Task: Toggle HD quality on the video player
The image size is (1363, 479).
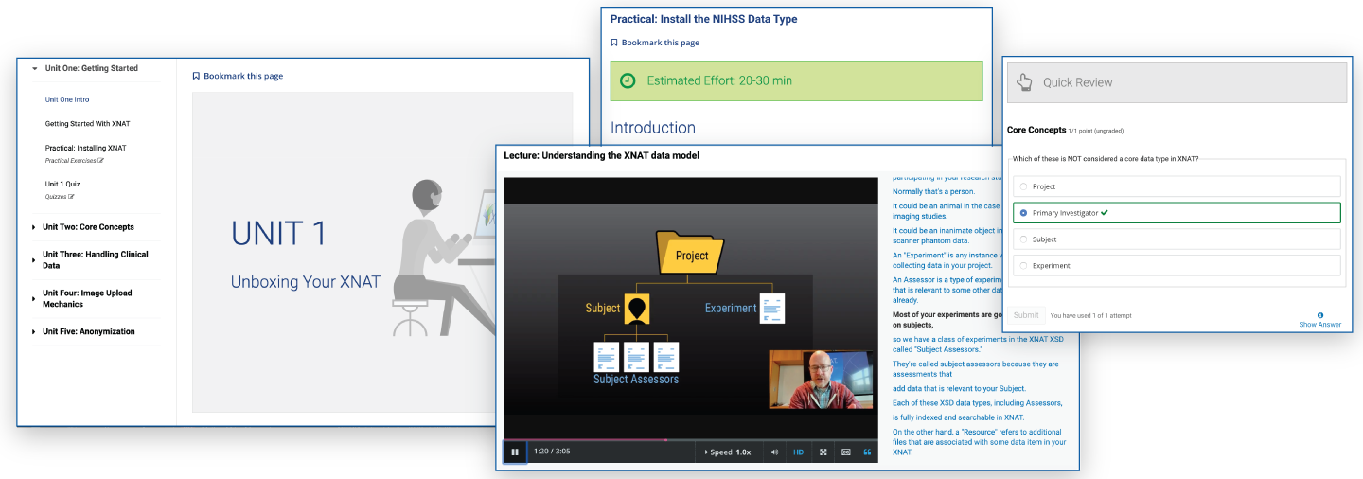Action: coord(799,452)
